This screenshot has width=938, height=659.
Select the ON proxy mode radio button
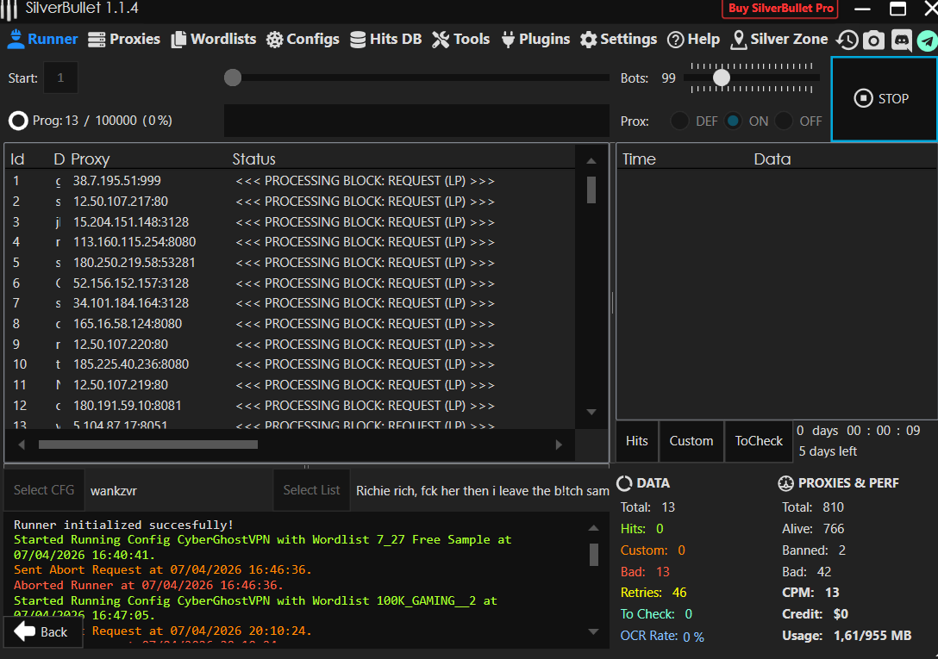click(734, 121)
